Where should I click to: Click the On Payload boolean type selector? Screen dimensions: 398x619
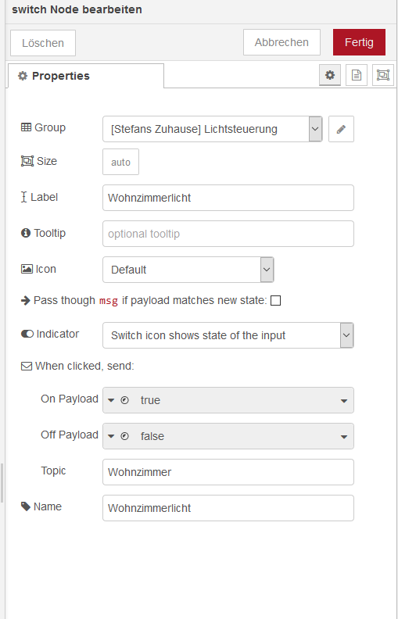click(x=117, y=400)
